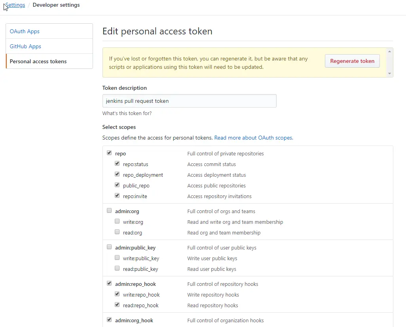
Task: Open Read more about OAuth scopes link
Action: [253, 138]
